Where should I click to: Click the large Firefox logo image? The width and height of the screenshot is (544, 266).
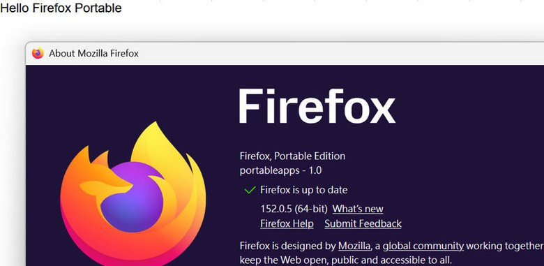133,194
